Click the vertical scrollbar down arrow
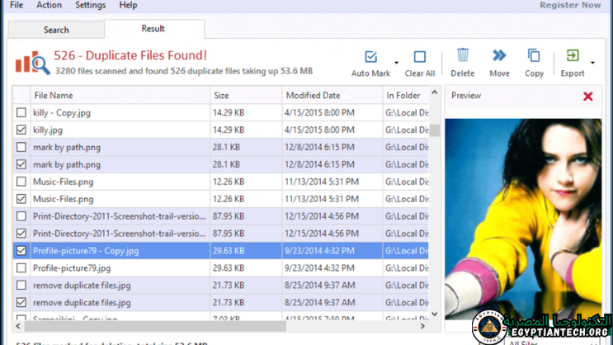This screenshot has height=345, width=613. [x=434, y=314]
